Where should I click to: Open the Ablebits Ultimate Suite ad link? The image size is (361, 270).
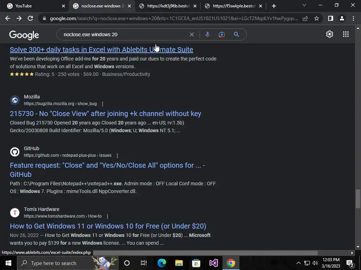click(x=101, y=50)
